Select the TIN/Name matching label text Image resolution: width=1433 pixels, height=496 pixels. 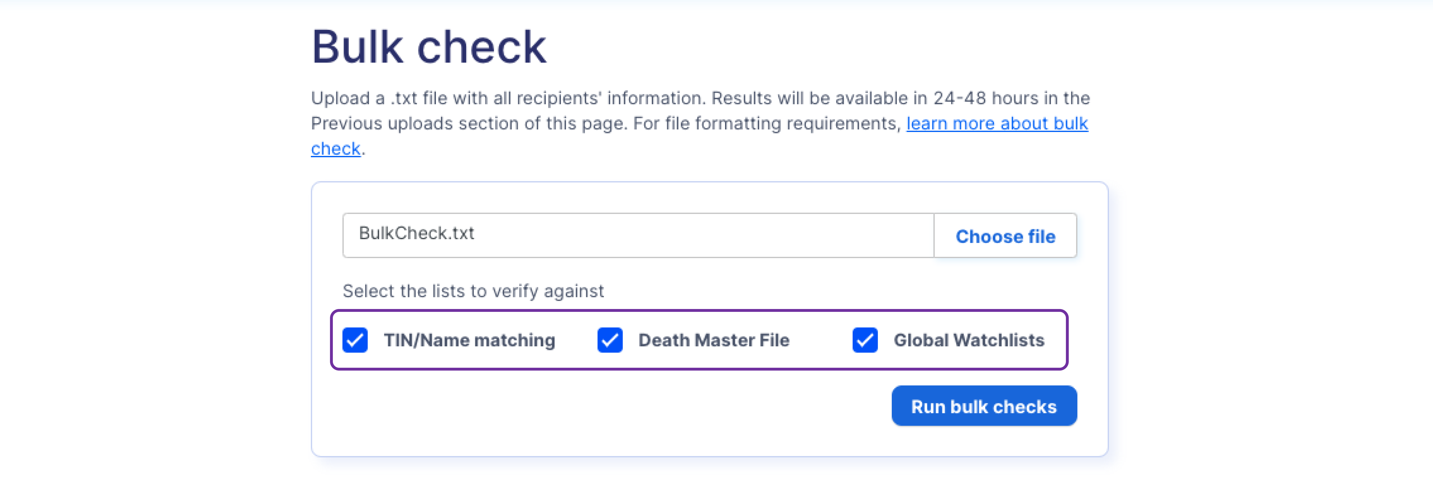470,340
